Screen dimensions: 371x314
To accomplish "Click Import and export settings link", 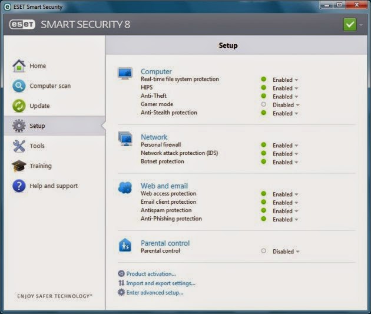I will [x=161, y=283].
